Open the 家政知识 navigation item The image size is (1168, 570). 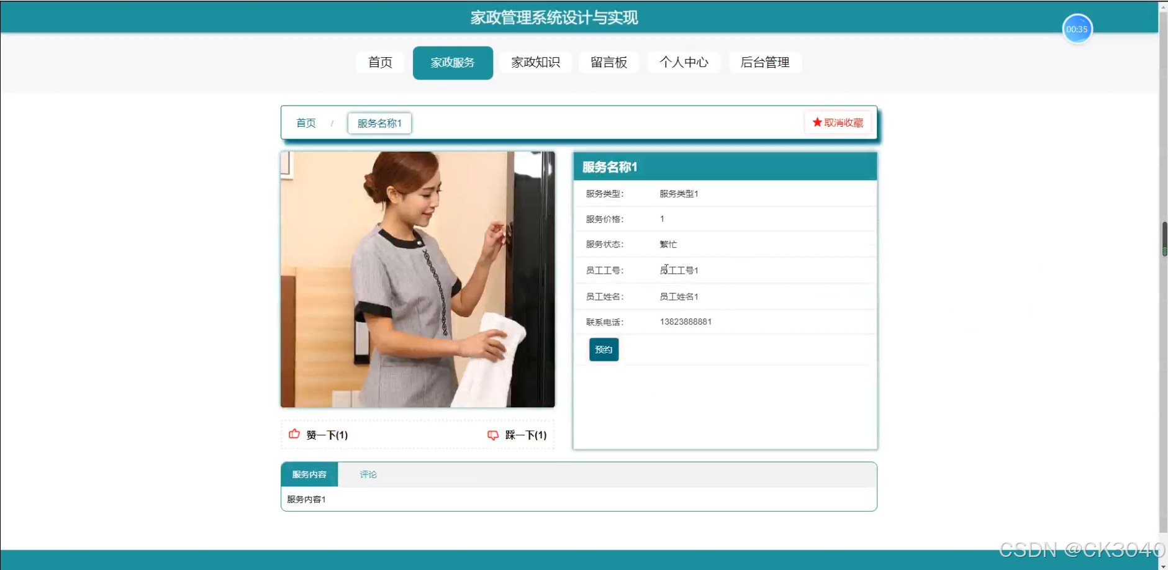point(535,62)
